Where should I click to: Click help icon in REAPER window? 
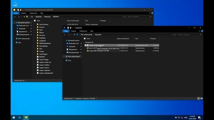point(152,13)
